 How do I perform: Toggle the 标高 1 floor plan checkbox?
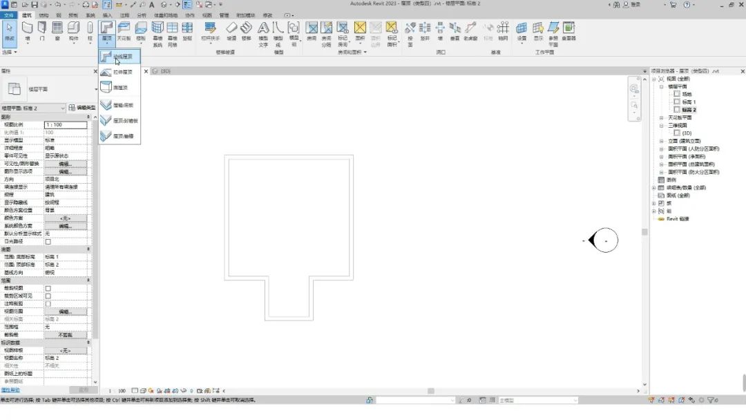[676, 102]
